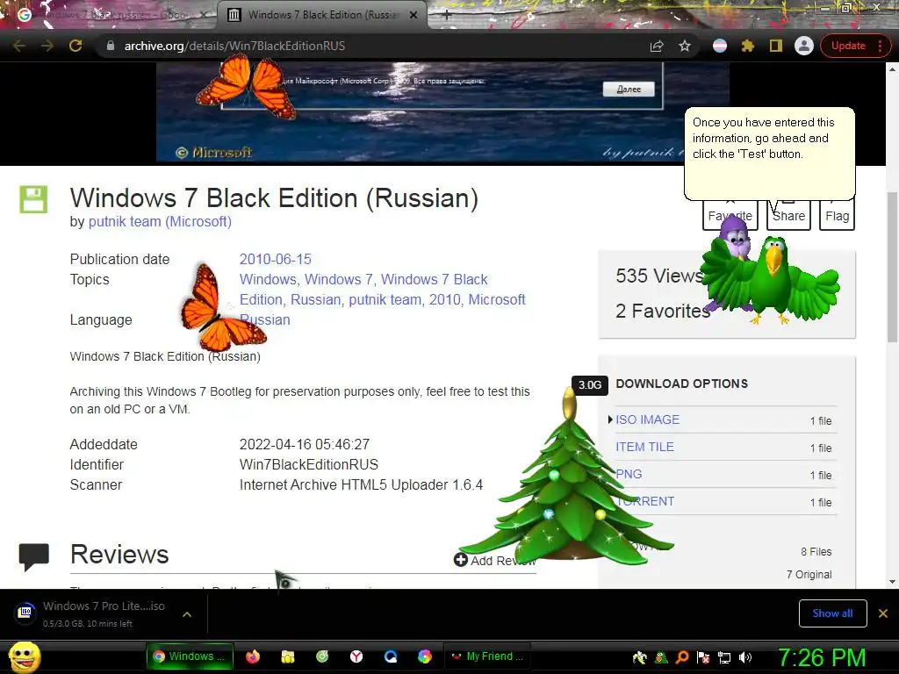Image resolution: width=899 pixels, height=674 pixels.
Task: Open a new browser tab
Action: [x=447, y=15]
